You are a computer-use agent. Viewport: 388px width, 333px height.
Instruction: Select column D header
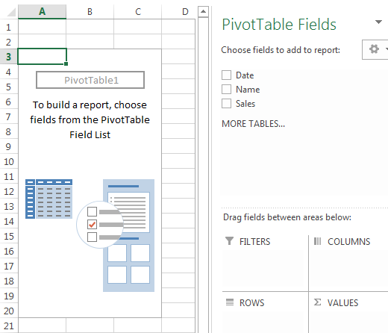[178, 11]
